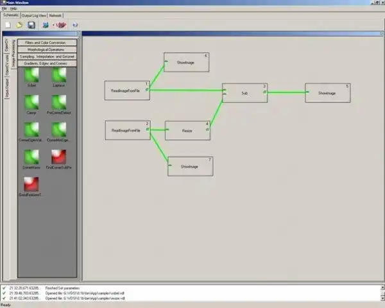Click the second log entry 'Opened file'
Image resolution: width=385 pixels, height=308 pixels.
(85, 293)
